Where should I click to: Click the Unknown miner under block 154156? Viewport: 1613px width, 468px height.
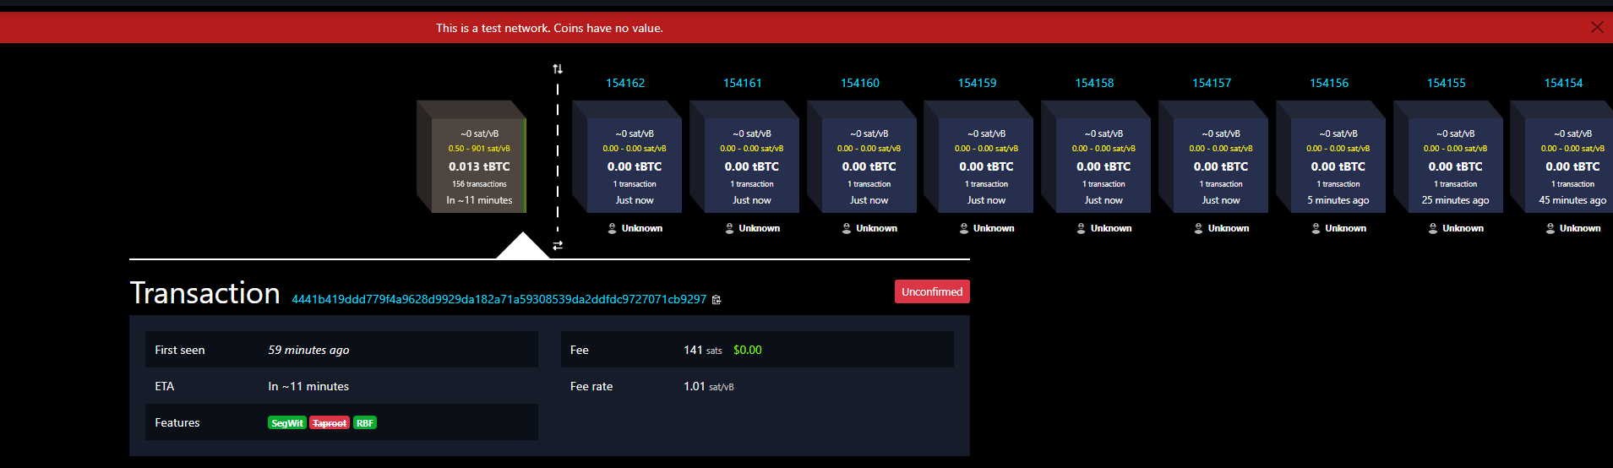[1339, 228]
